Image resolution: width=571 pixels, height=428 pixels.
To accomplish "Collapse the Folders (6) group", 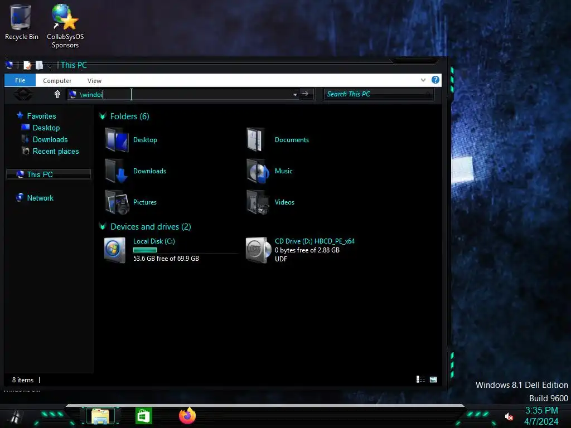I will point(103,116).
